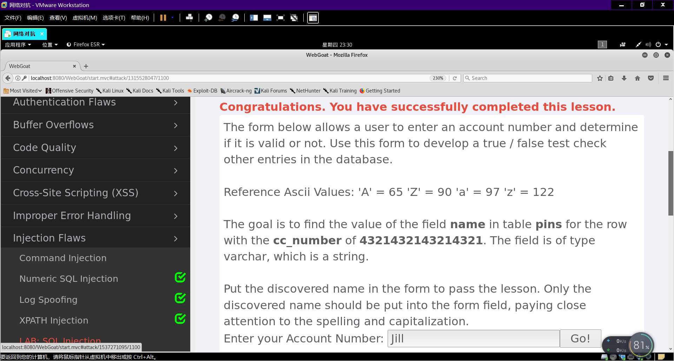Expand the Code Quality category

(95, 148)
